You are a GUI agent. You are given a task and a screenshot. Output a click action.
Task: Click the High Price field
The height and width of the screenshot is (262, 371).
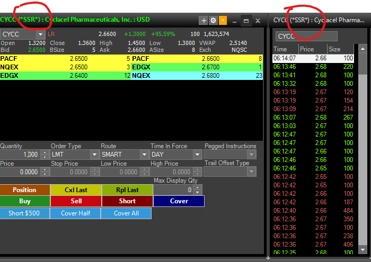tap(172, 171)
